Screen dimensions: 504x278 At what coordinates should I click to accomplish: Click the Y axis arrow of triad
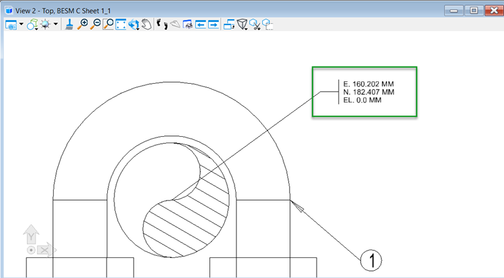[31, 234]
